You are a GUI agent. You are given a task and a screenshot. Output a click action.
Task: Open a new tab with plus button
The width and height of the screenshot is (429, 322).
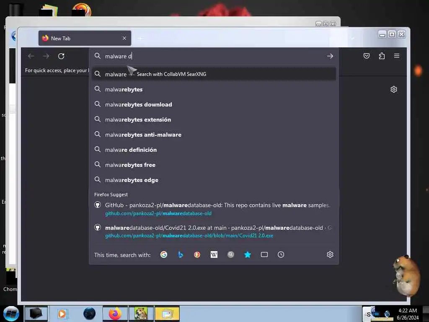(140, 38)
